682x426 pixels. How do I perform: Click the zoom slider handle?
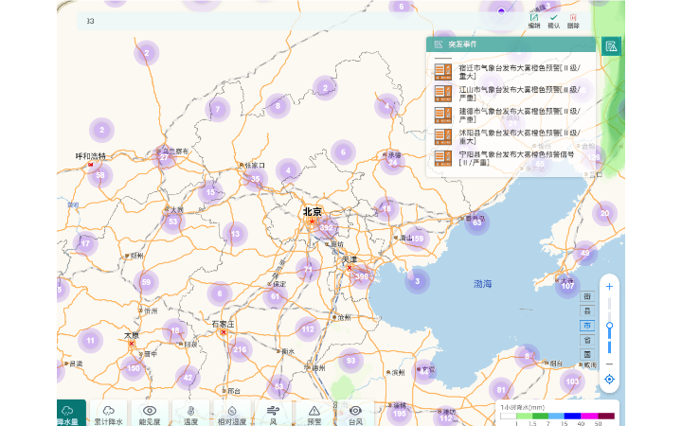pyautogui.click(x=609, y=325)
